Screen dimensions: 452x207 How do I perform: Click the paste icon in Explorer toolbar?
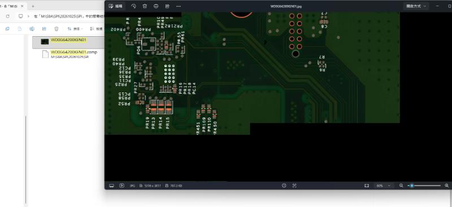(20, 29)
